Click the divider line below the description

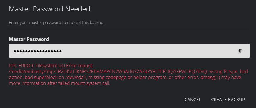[129, 29]
